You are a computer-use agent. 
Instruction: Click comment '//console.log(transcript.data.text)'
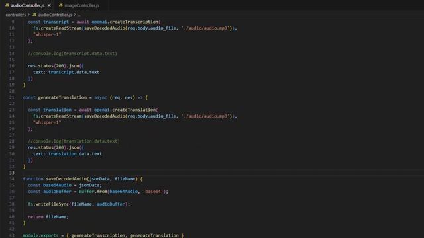tap(72, 54)
